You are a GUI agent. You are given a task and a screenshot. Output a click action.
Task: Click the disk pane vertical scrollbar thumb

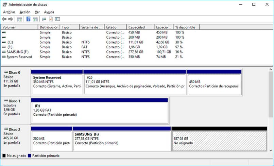[x=271, y=94]
